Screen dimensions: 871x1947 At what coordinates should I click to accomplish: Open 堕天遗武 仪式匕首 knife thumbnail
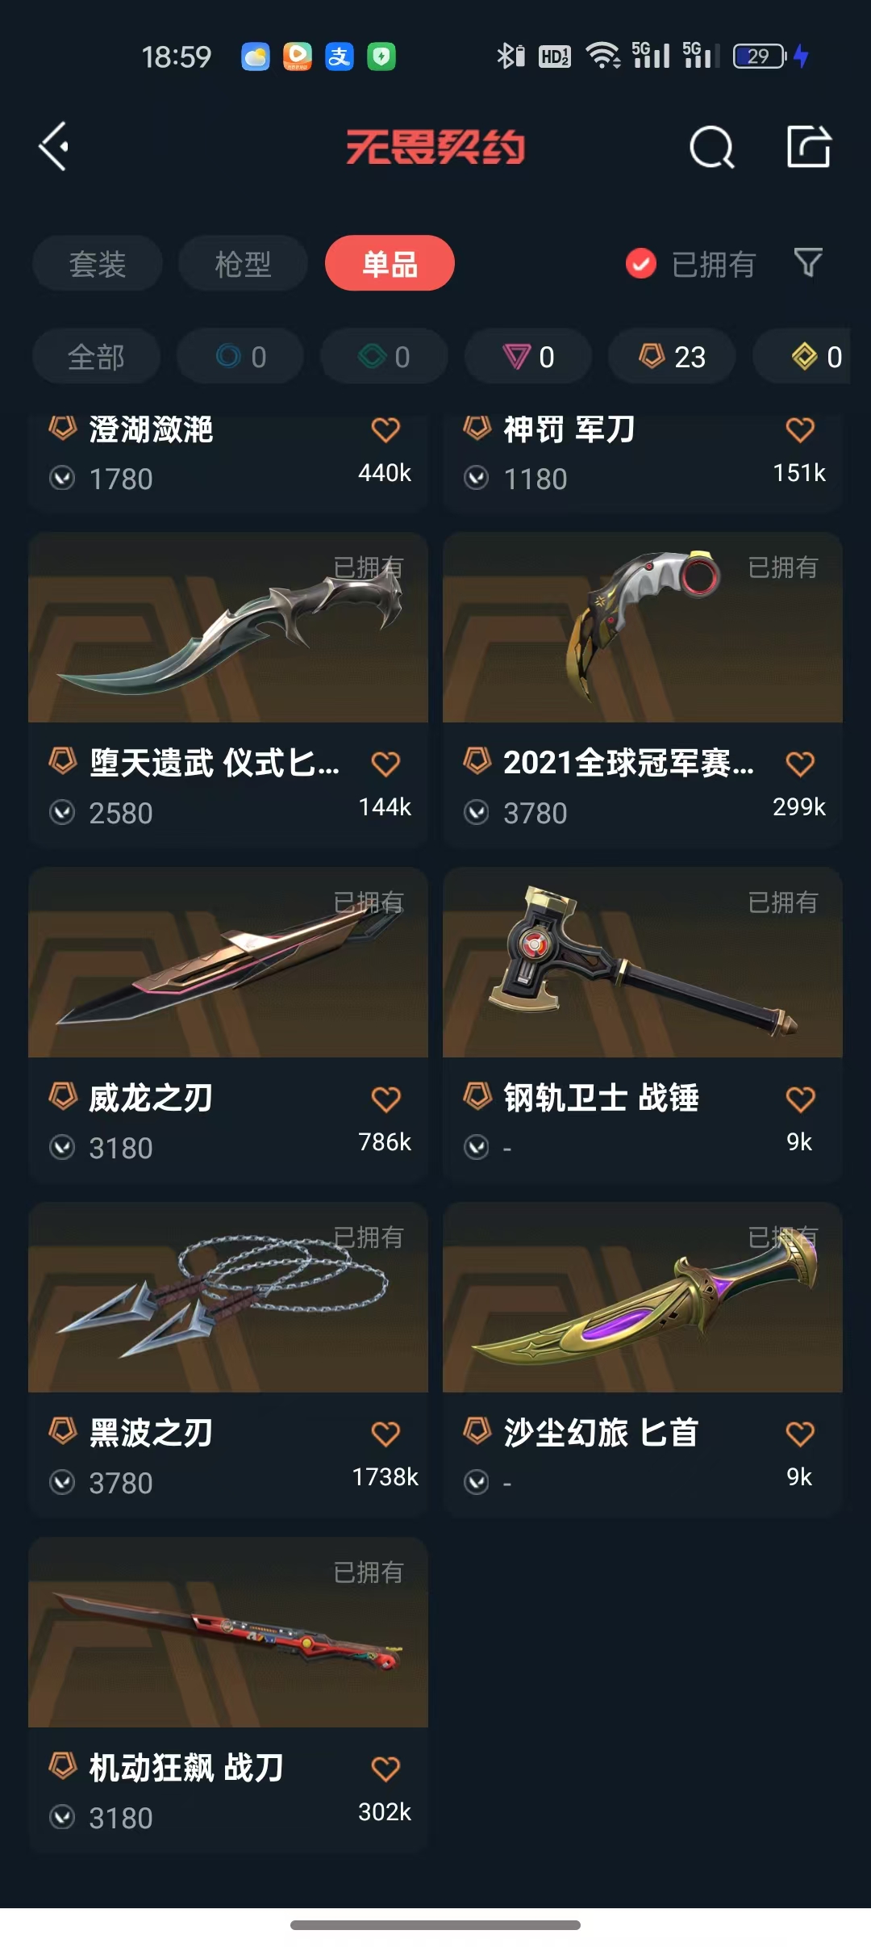pos(228,627)
